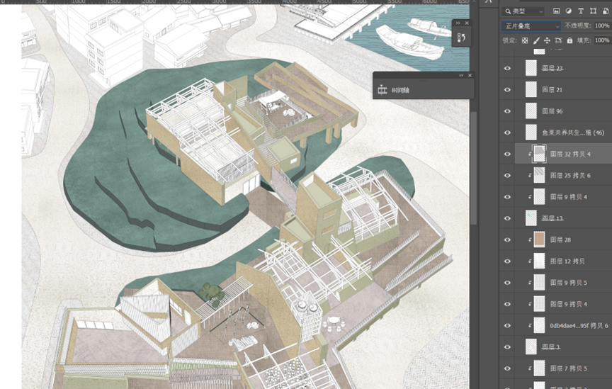
Task: Filter layers by shape layer icon
Action: 593,11
